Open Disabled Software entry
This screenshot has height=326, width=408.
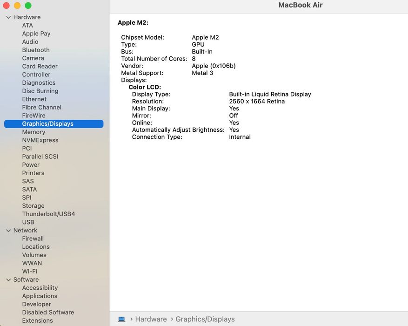click(48, 312)
